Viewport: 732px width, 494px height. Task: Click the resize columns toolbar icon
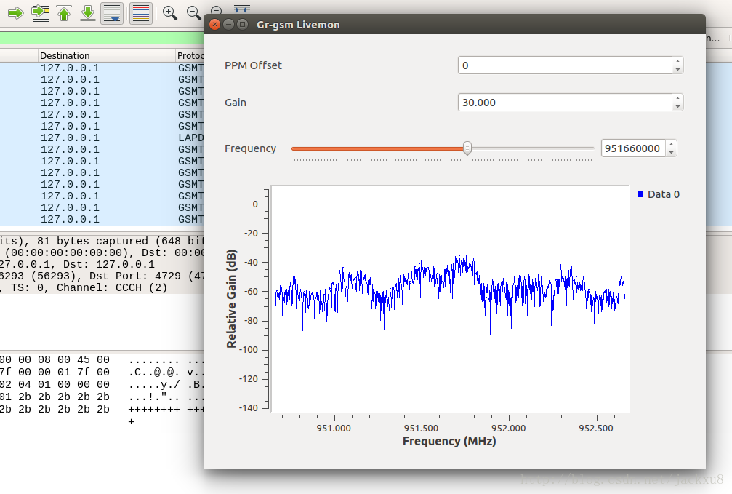[x=242, y=9]
